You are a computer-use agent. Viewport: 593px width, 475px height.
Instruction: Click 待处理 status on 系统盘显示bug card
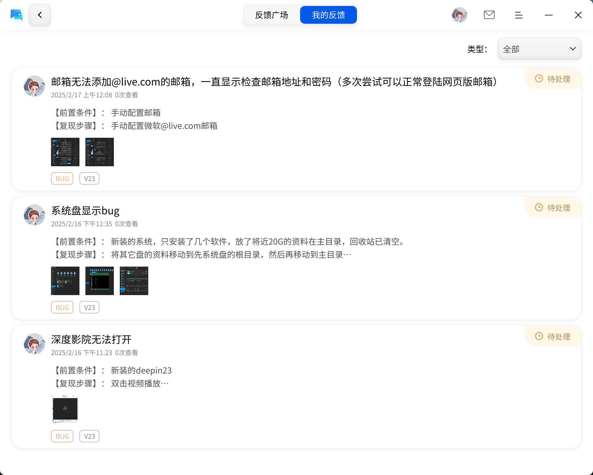[x=553, y=208]
